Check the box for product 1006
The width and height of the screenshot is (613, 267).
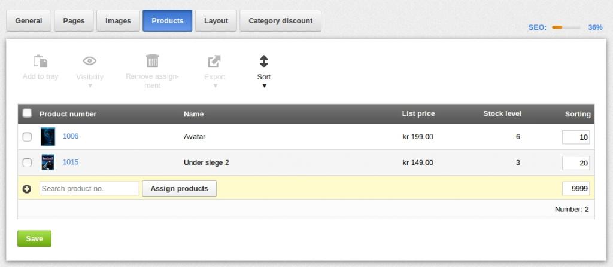pos(27,137)
